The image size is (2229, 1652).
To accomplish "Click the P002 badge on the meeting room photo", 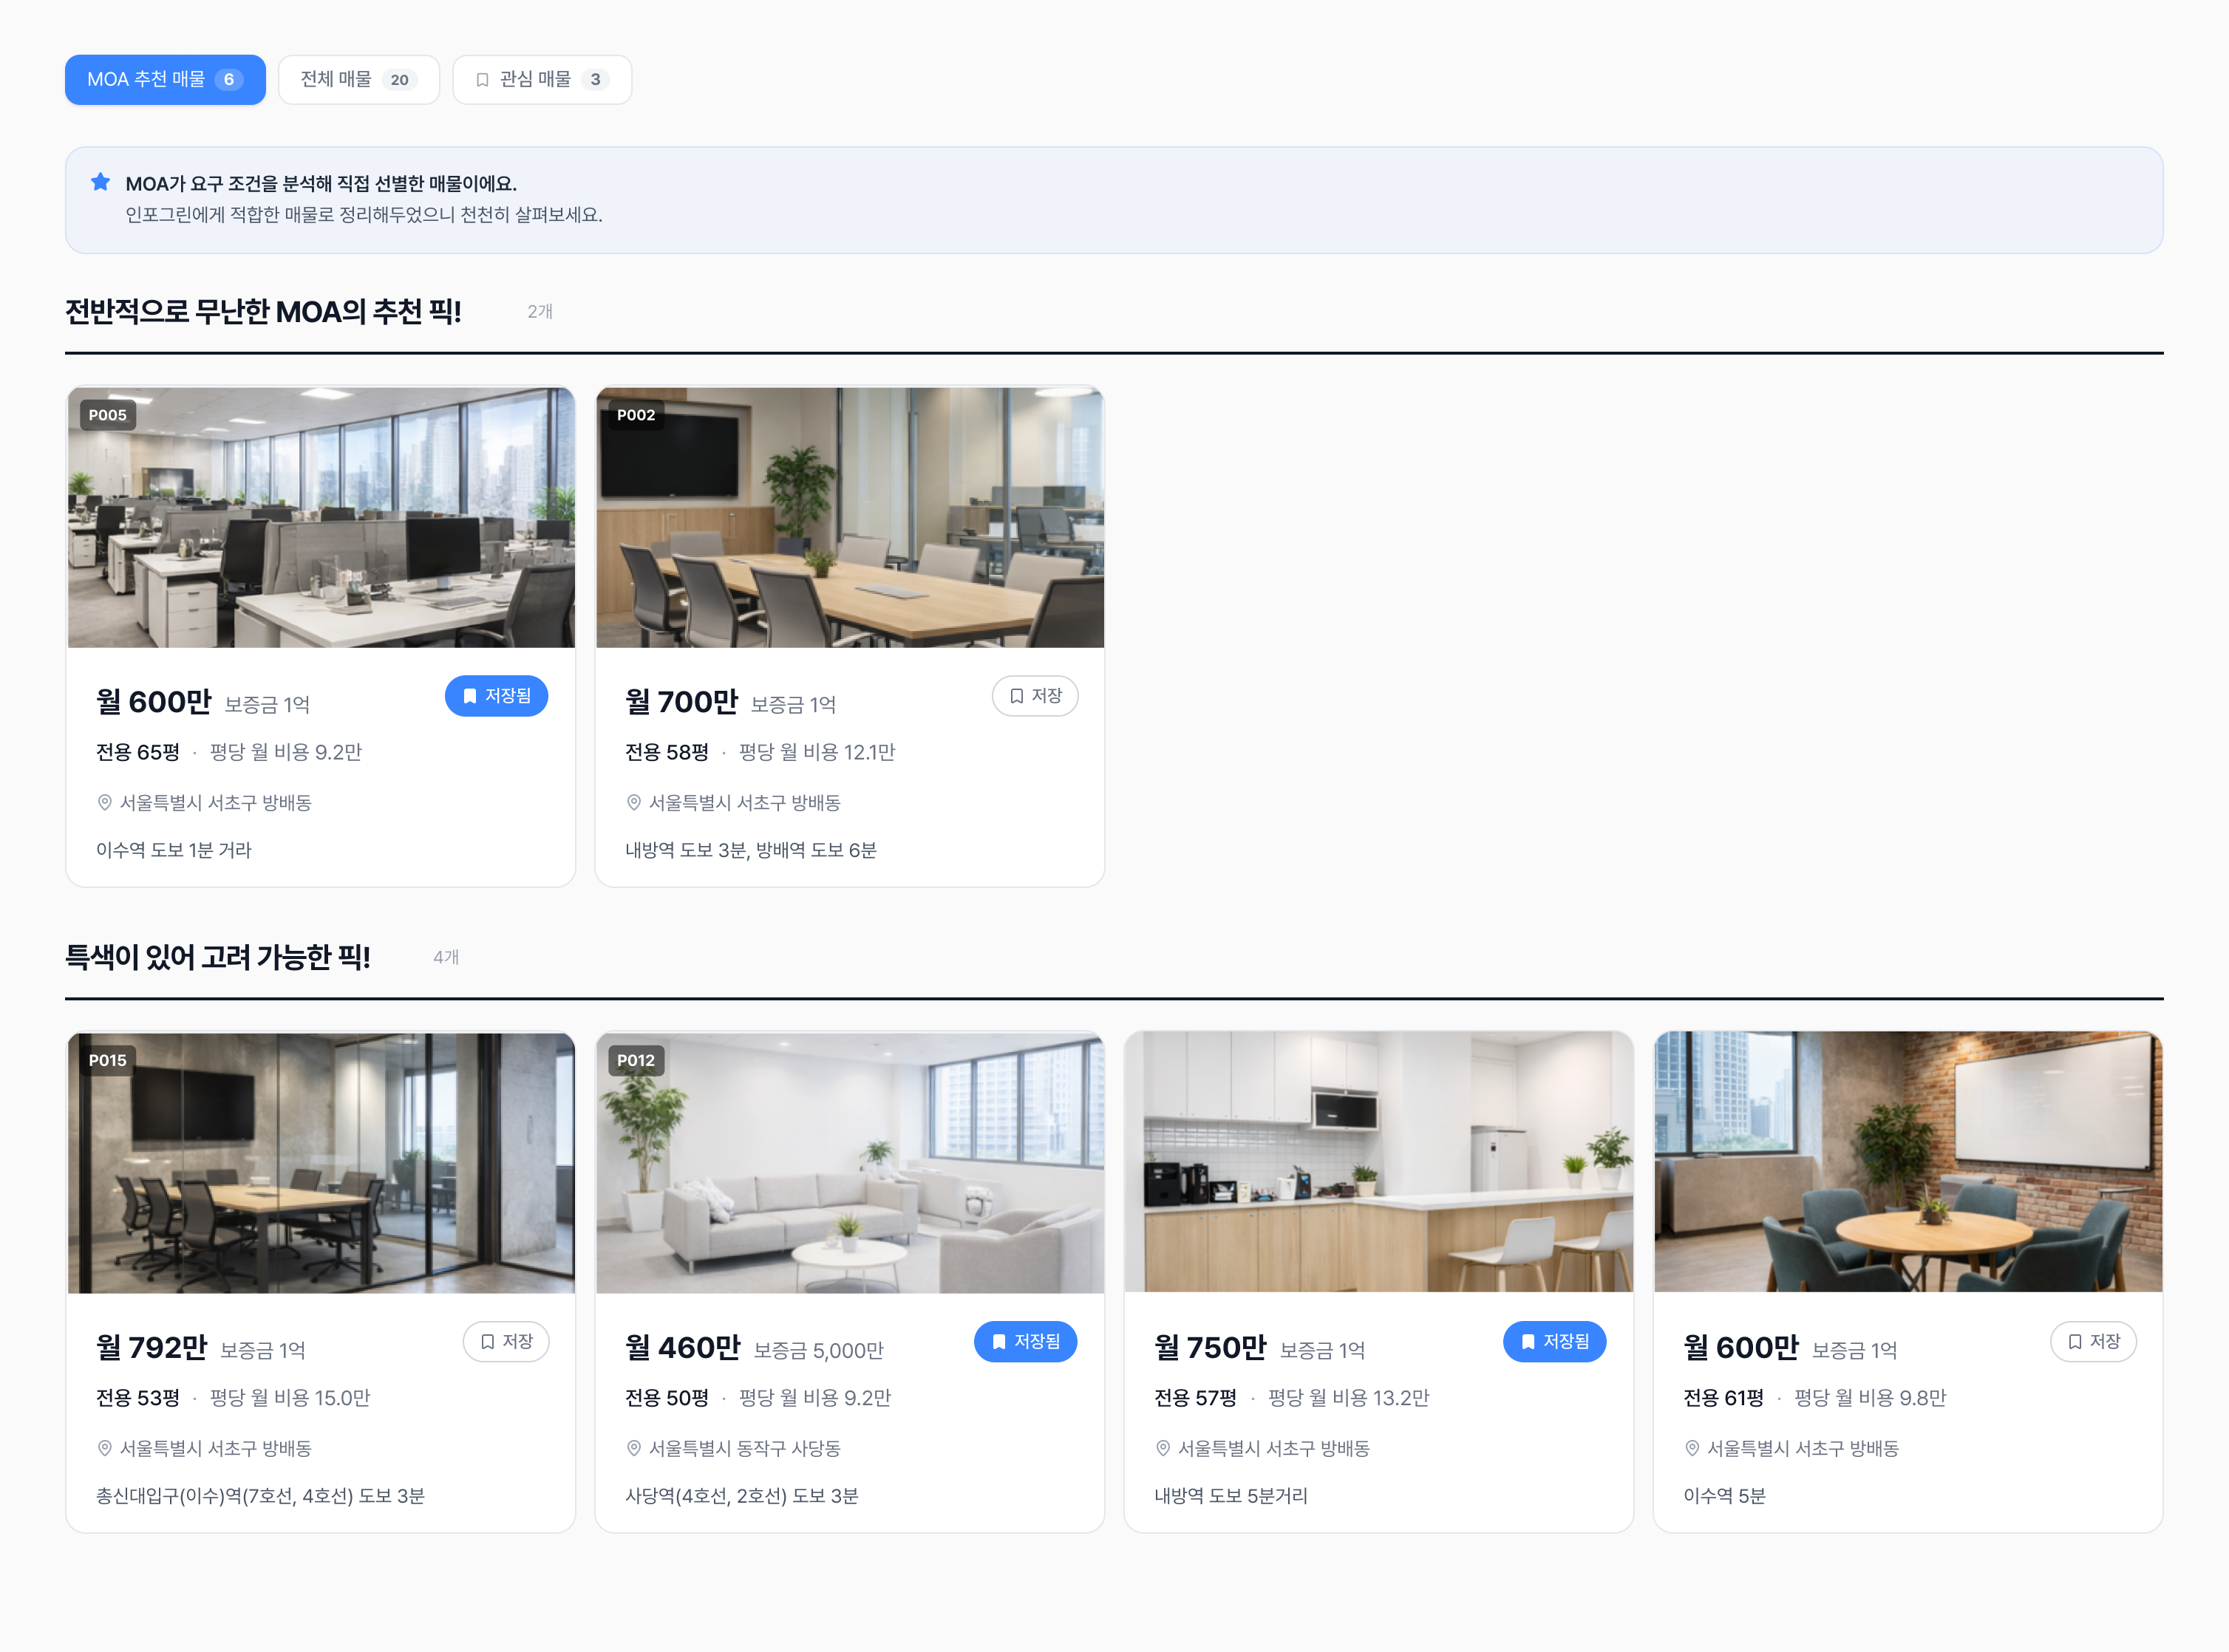I will click(636, 415).
